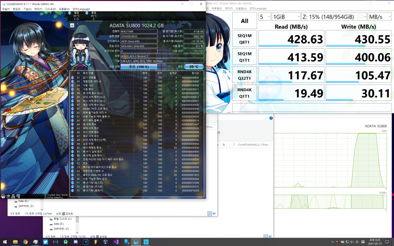
Task: Start the RND4K Q1T1 test
Action: click(x=245, y=93)
